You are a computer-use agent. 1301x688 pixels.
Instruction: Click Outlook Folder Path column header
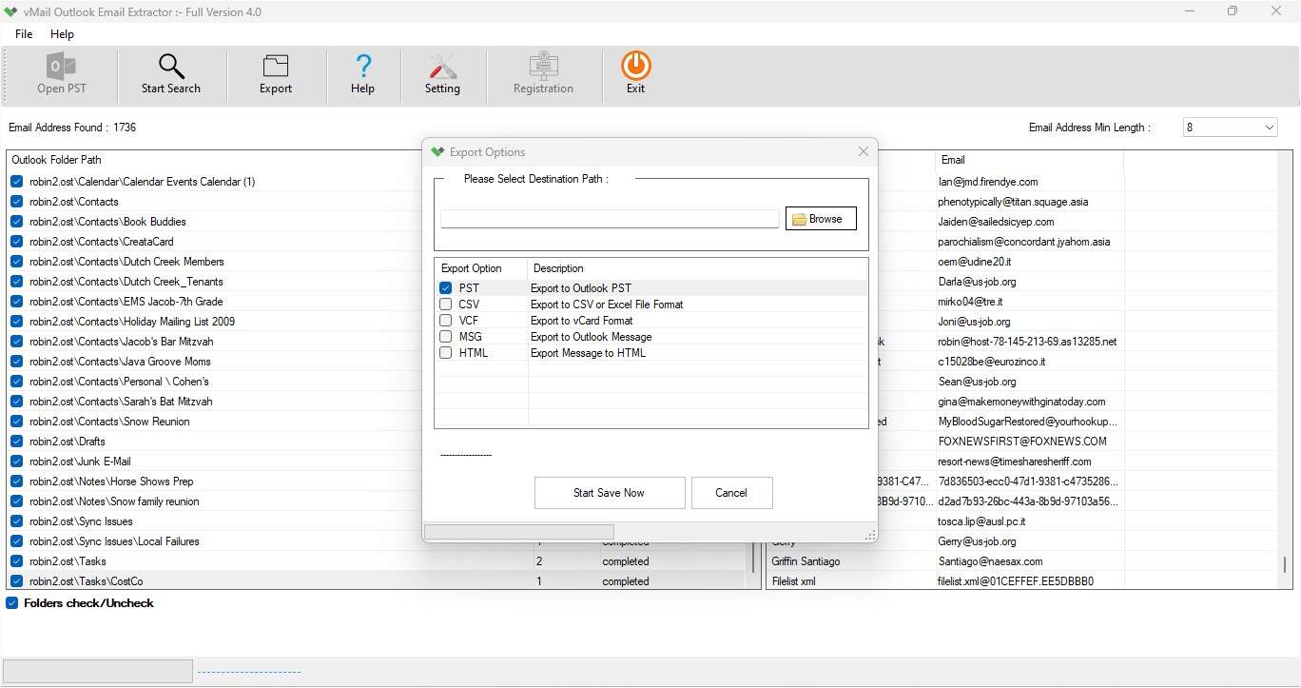(x=56, y=160)
